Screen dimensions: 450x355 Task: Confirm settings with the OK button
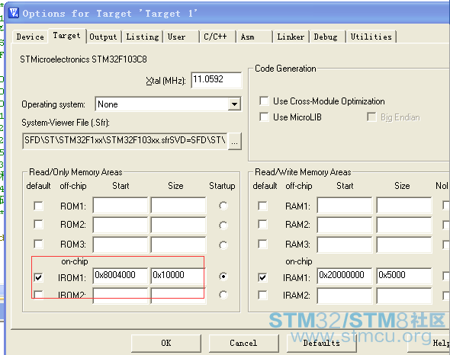[166, 343]
